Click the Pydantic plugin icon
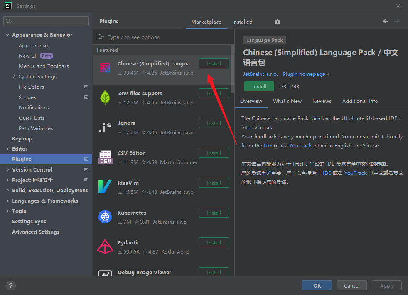Viewport: 408px width, 295px height. coord(105,247)
